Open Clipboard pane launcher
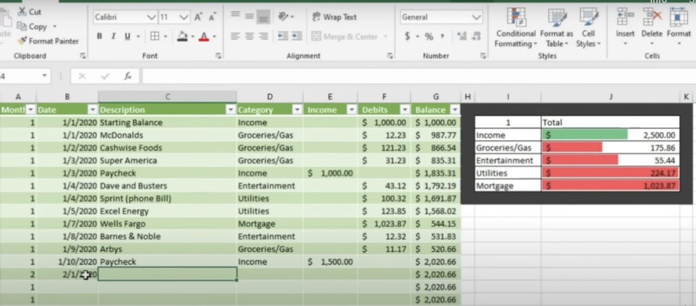 click(82, 56)
